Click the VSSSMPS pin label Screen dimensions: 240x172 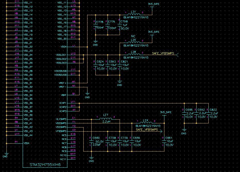pos(61,127)
